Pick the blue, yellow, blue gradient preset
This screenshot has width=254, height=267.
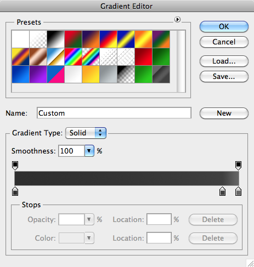pos(126,39)
